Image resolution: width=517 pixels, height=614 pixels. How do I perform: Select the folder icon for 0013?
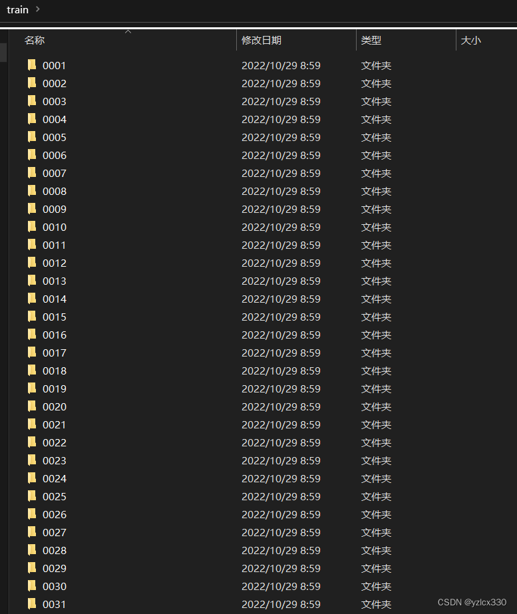point(32,281)
